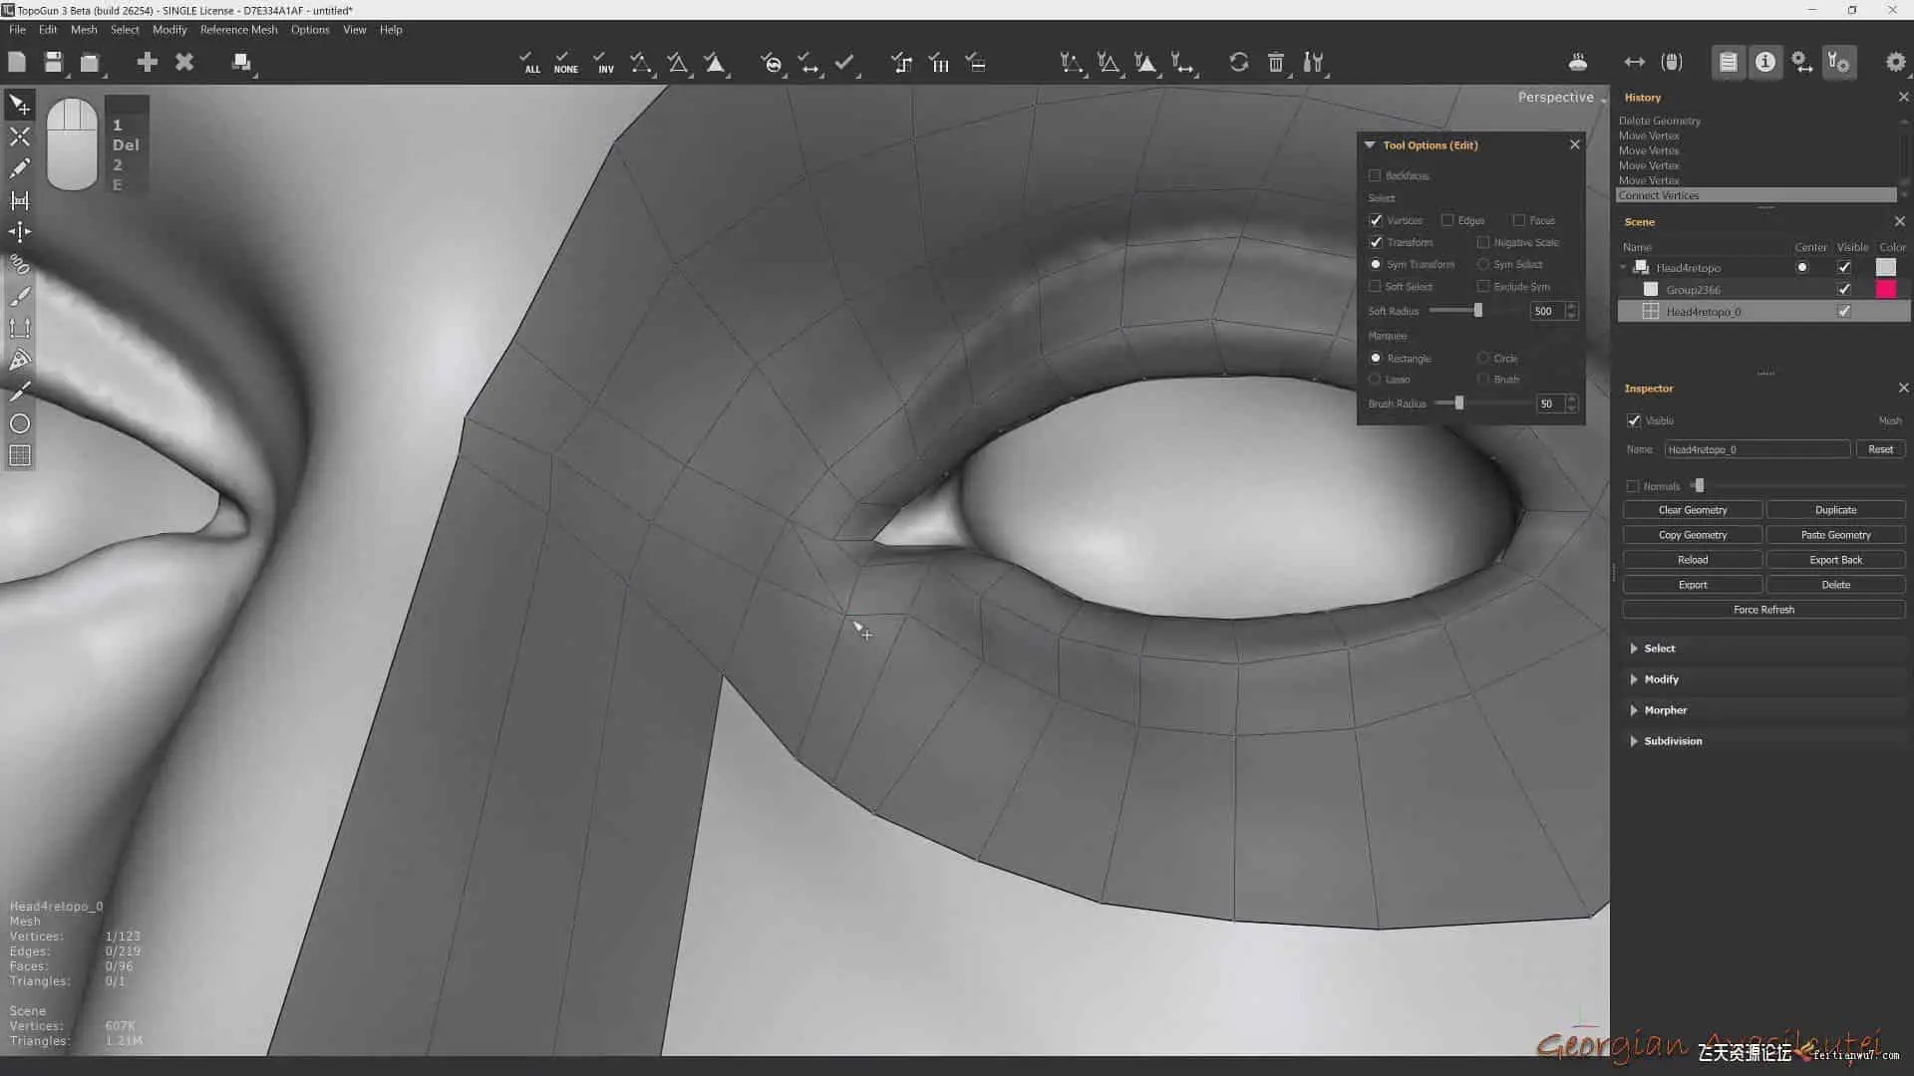Enable the Edges selection checkbox
1914x1076 pixels.
tap(1447, 220)
